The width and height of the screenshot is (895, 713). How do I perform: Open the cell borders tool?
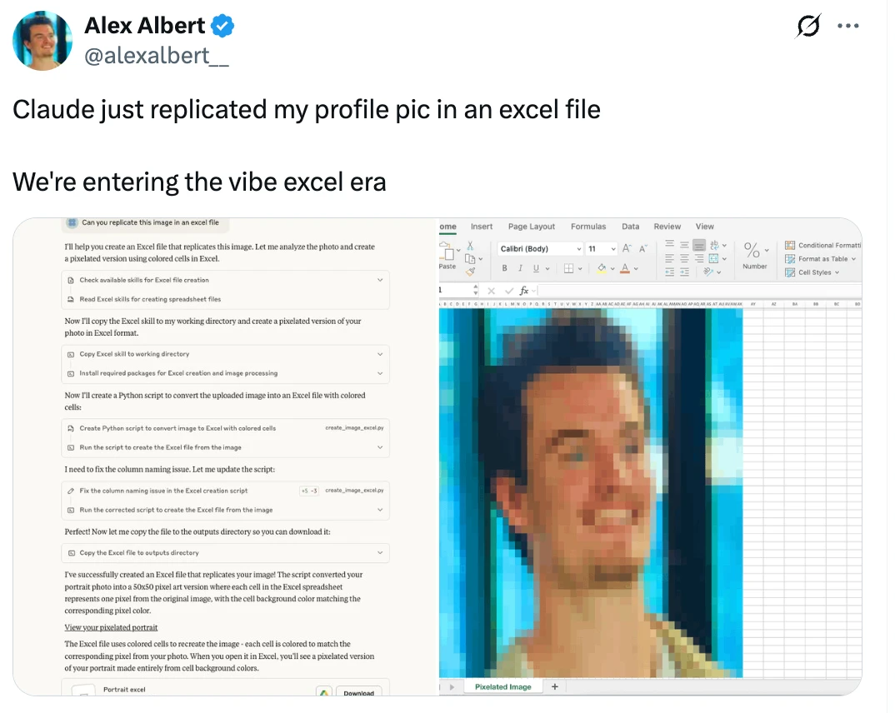[569, 268]
